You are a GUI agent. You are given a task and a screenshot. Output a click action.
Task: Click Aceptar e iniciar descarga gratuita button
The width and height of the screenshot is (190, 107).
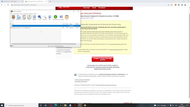(x=102, y=59)
